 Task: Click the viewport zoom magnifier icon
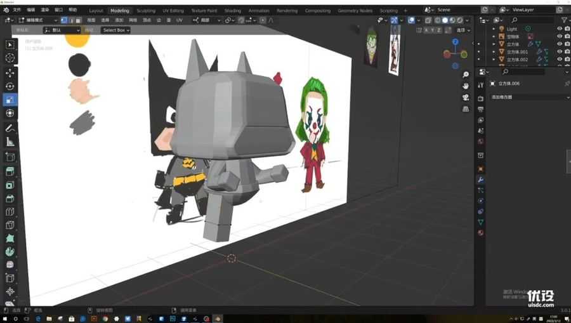(466, 75)
